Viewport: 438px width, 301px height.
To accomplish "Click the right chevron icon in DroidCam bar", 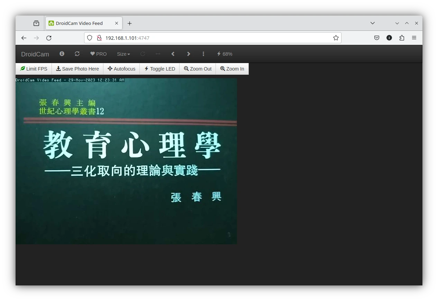I will [x=189, y=54].
